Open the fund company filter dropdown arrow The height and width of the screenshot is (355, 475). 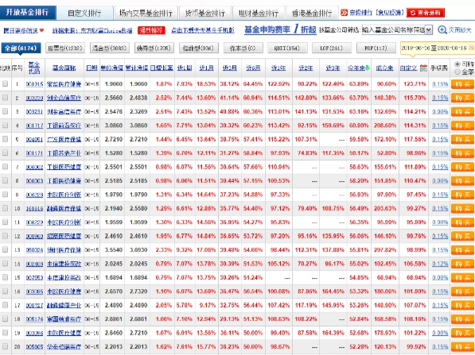(429, 30)
